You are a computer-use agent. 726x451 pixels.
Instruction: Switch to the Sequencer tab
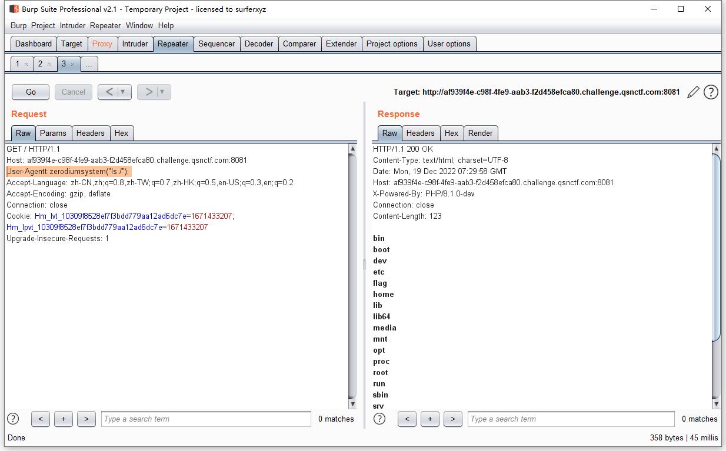click(x=217, y=44)
